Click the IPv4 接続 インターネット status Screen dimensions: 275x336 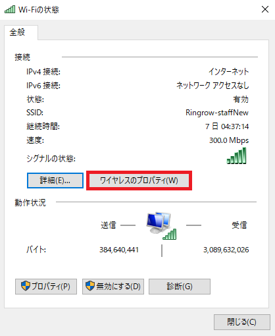pyautogui.click(x=228, y=72)
